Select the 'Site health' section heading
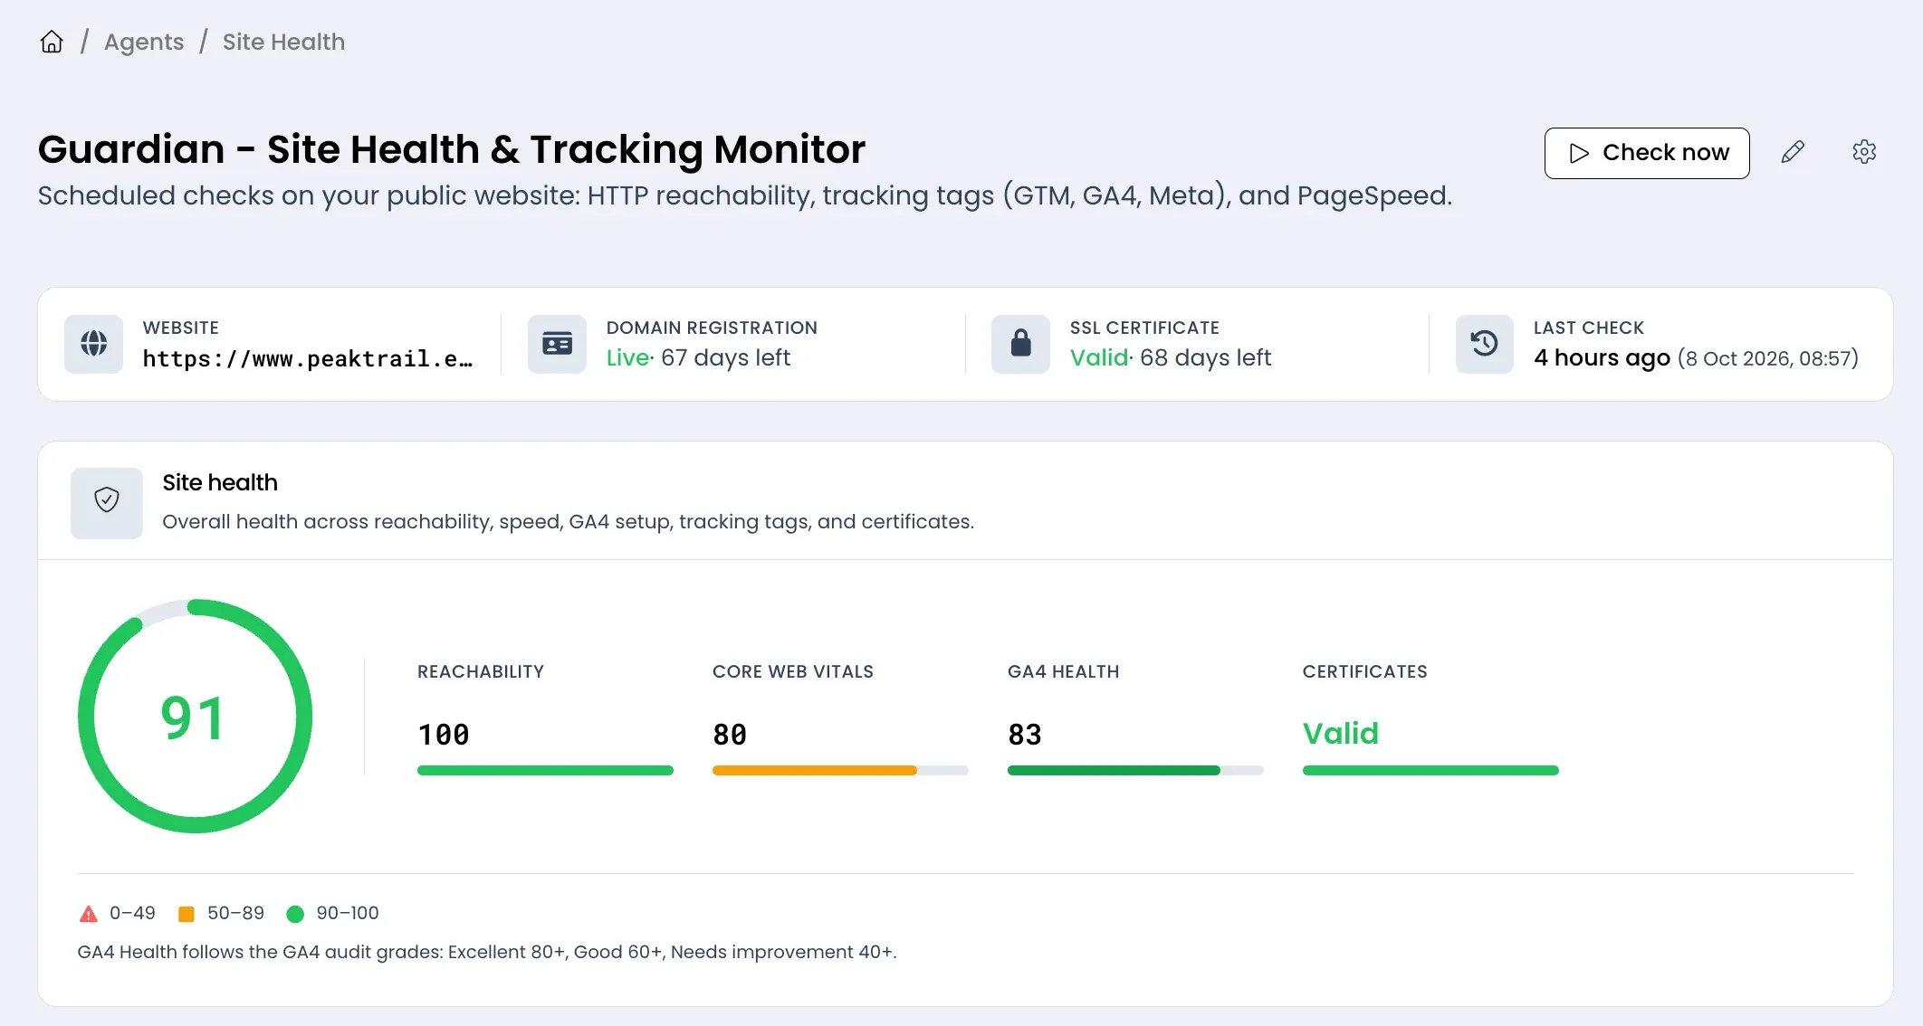Screen dimensions: 1923x1026 (x=220, y=482)
